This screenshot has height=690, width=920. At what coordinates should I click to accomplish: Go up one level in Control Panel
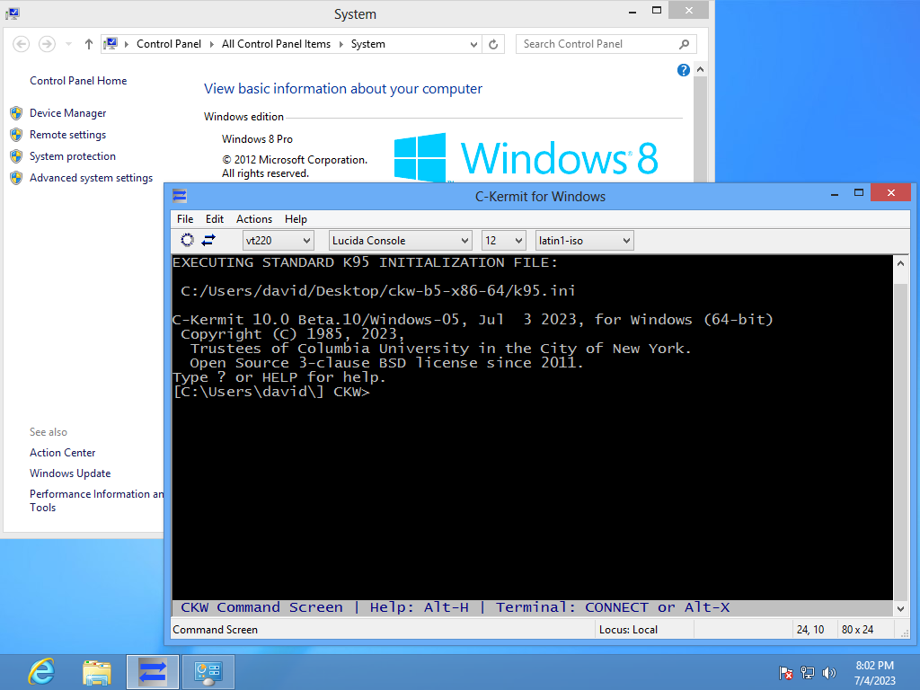(x=89, y=44)
